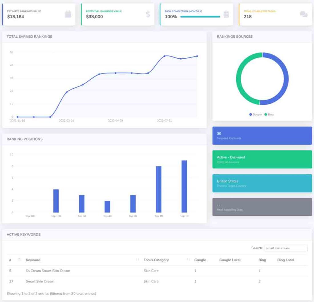Toggle the Google legend item in Rankings Sources
The height and width of the screenshot is (302, 314).
[255, 114]
